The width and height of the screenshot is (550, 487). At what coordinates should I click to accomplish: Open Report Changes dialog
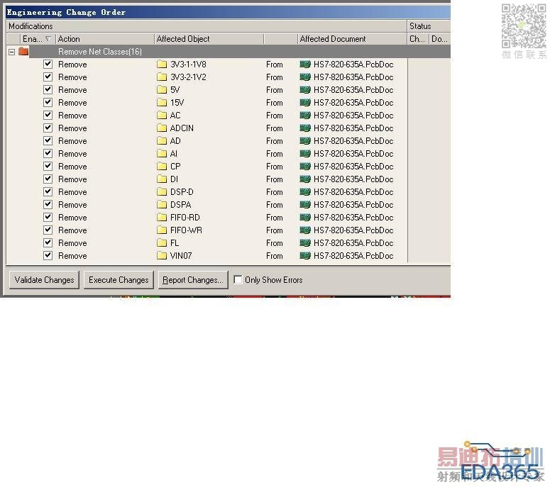point(193,280)
